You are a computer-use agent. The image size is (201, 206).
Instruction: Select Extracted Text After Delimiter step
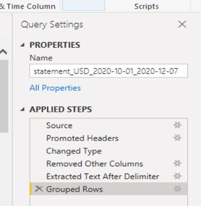click(x=109, y=176)
